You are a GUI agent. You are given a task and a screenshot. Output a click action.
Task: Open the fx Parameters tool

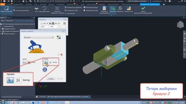click(120, 9)
